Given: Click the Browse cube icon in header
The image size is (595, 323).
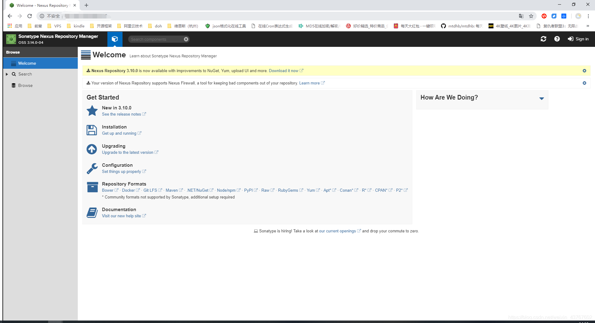Looking at the screenshot, I should pyautogui.click(x=115, y=39).
